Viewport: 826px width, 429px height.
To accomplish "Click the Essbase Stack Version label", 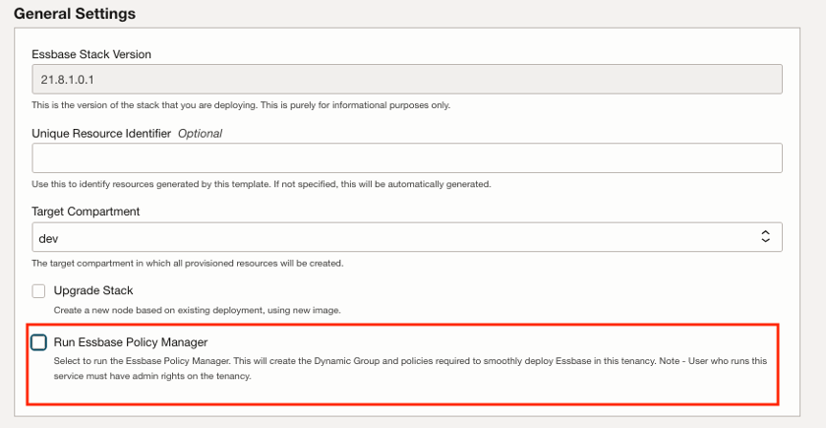I will [91, 54].
